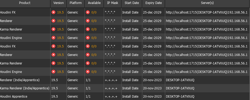This screenshot has height=100, width=250.
Task: Click the 20-nov-2023 expiry of Karma Renderer (Indie/Apprentice)
Action: [152, 88]
